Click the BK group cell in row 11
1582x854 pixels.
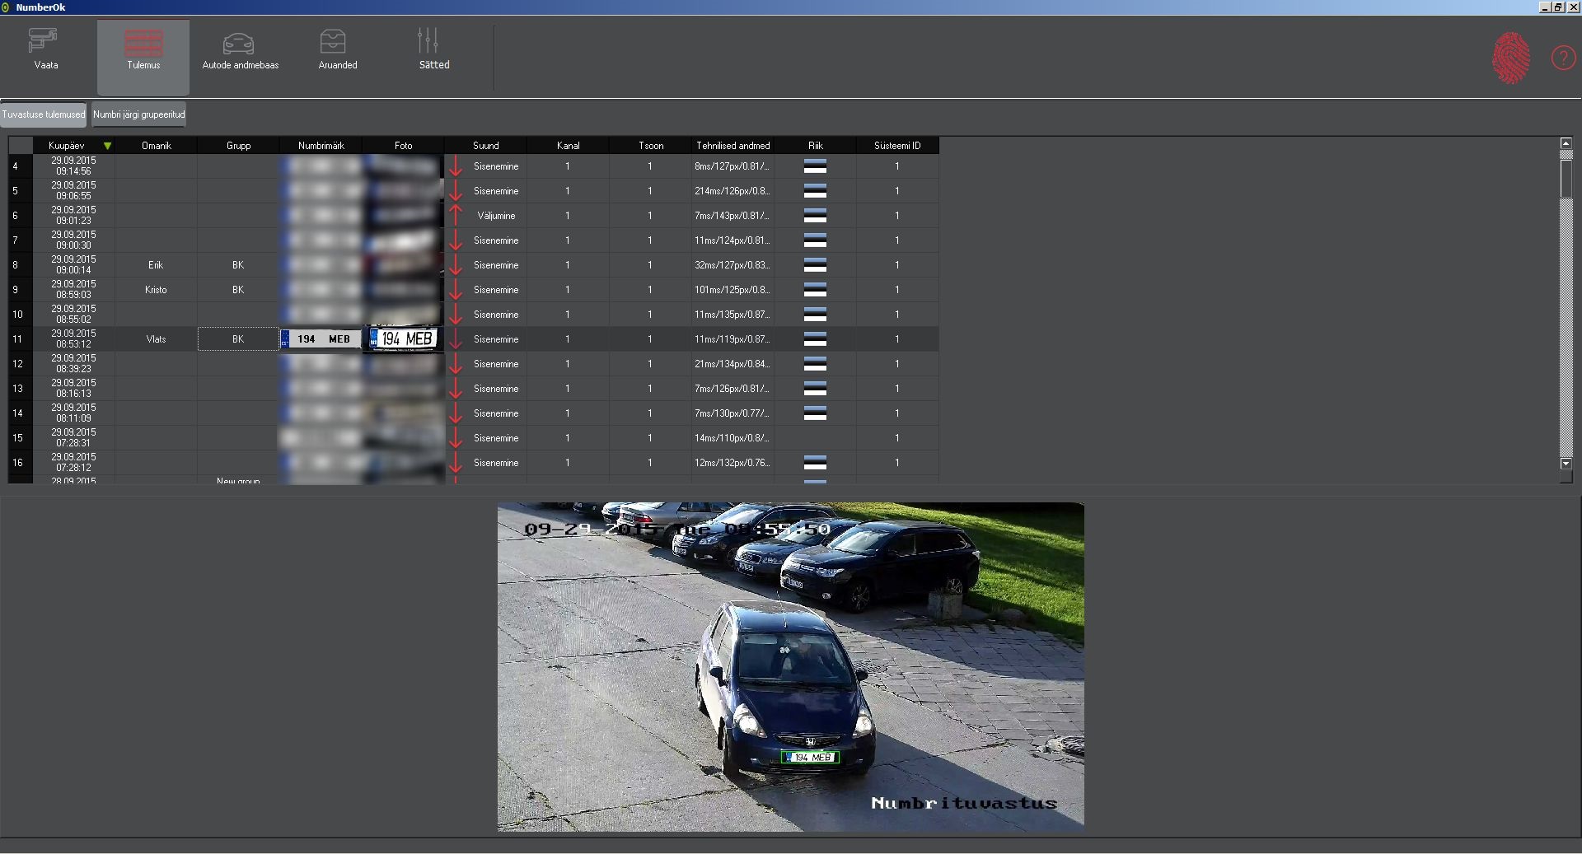238,339
